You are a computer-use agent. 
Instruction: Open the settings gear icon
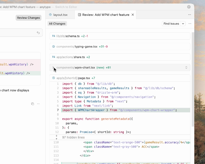[189, 7]
